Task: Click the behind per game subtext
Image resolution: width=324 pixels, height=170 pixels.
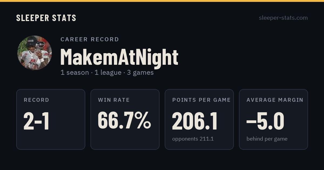Action: 267,139
